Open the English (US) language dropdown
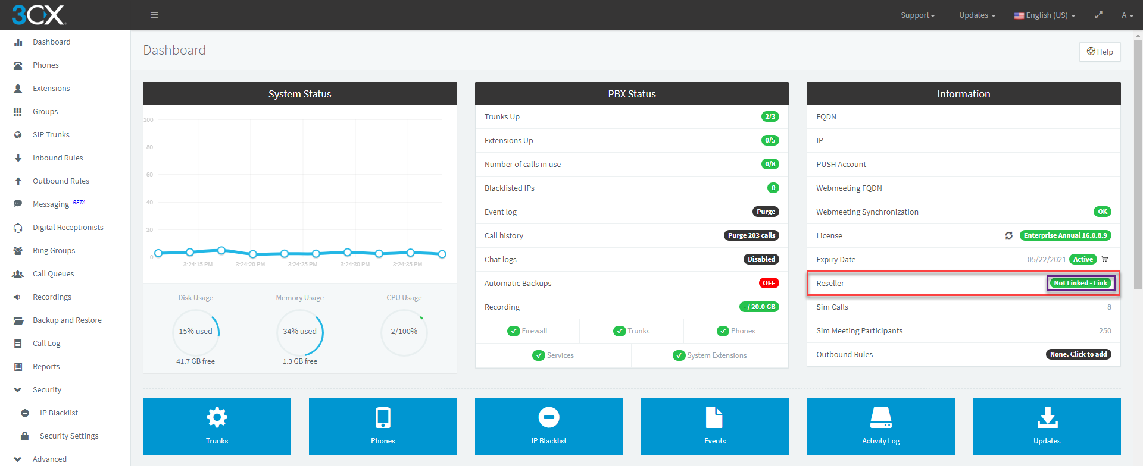 [1045, 15]
